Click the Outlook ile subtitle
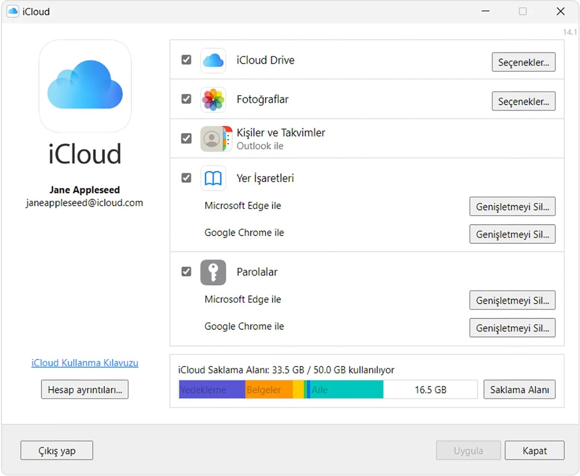The height and width of the screenshot is (476, 580). click(x=260, y=146)
